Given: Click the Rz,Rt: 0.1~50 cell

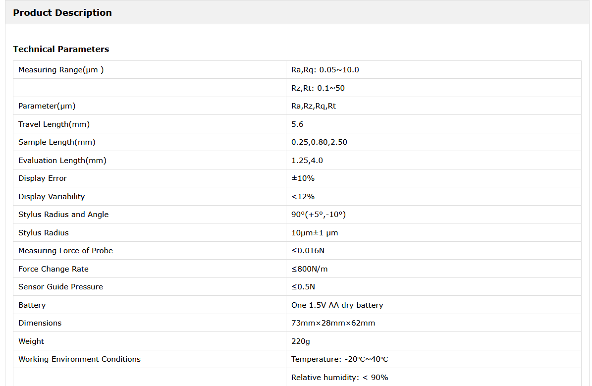Looking at the screenshot, I should pyautogui.click(x=318, y=88).
